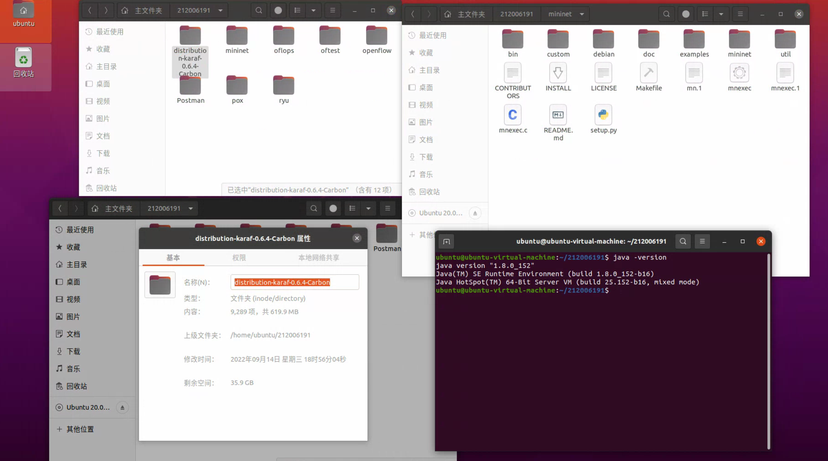The height and width of the screenshot is (461, 828).
Task: Open view options dropdown in top-left window
Action: pos(313,10)
